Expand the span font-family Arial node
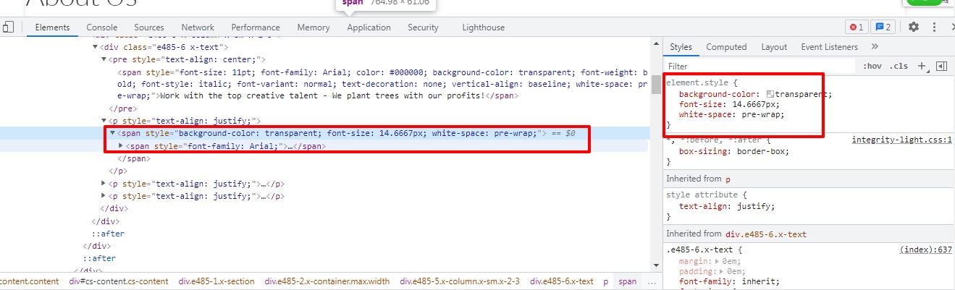 tap(121, 146)
